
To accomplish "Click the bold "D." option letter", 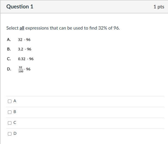I will pos(9,69).
